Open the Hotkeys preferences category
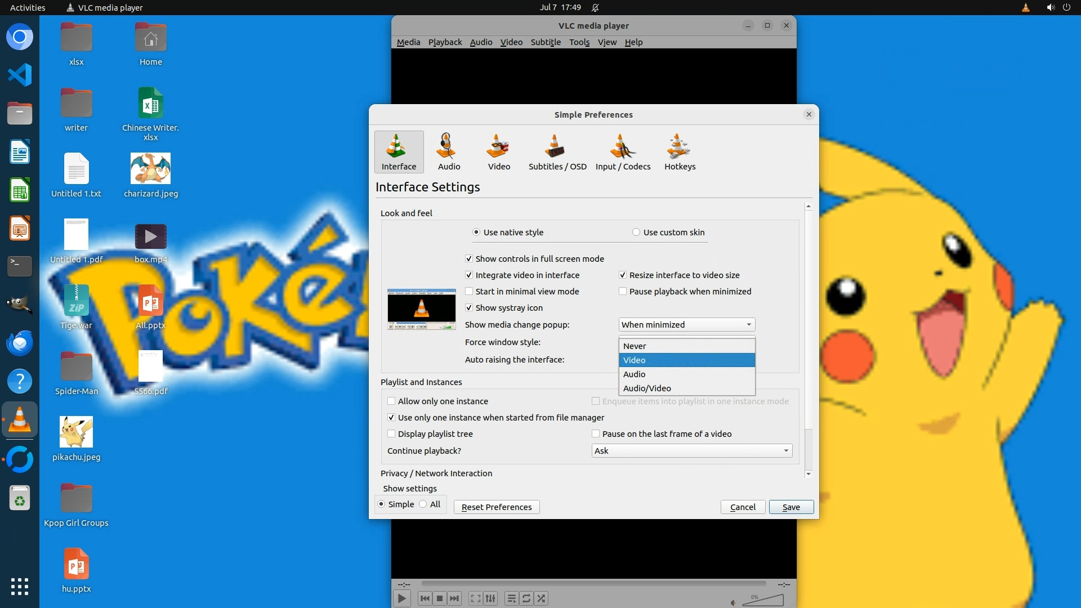 [x=680, y=152]
